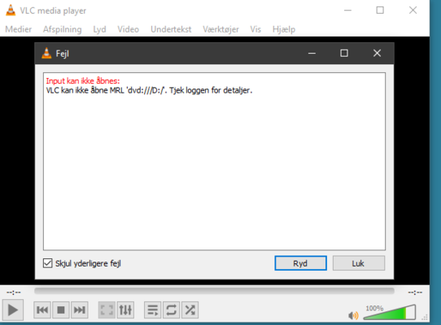Skip to previous track
Screen dimensions: 441x325
42,310
